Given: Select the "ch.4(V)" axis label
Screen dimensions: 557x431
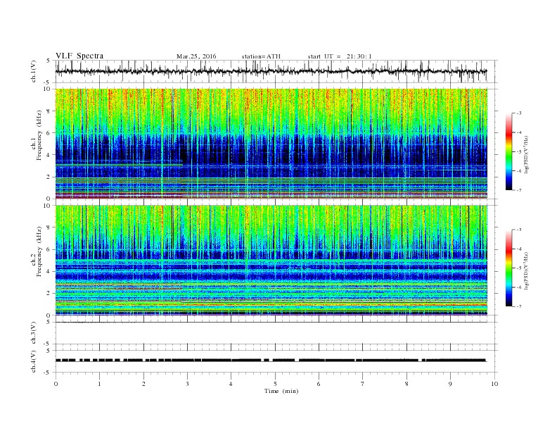Looking at the screenshot, I should pyautogui.click(x=34, y=361).
